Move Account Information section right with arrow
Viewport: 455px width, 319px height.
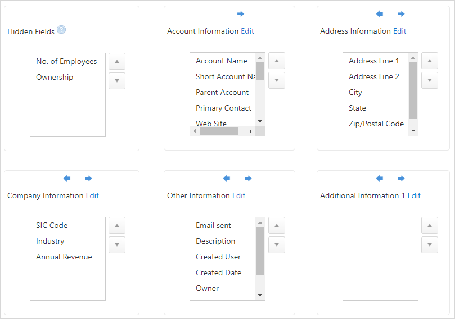[x=241, y=14]
